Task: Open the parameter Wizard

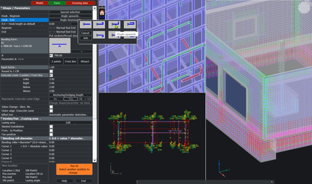Action: click(x=85, y=61)
